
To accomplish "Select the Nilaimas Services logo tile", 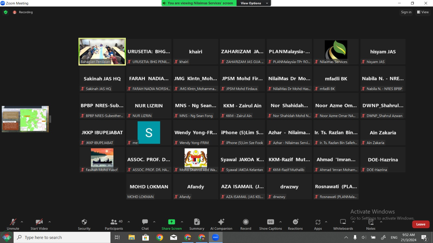I will pyautogui.click(x=336, y=52).
